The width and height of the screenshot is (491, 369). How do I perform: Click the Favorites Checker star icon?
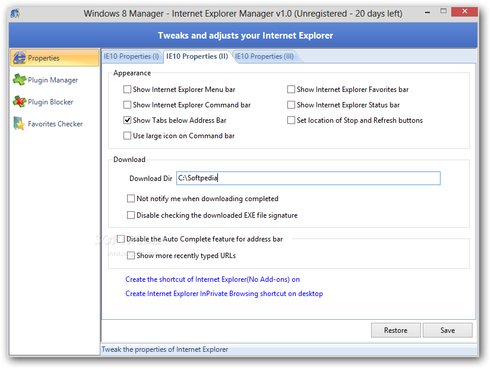(19, 123)
